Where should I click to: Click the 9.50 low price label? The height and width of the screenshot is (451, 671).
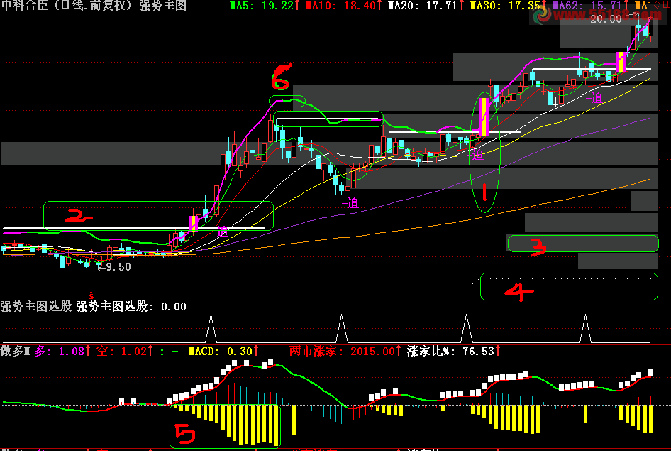pos(118,267)
